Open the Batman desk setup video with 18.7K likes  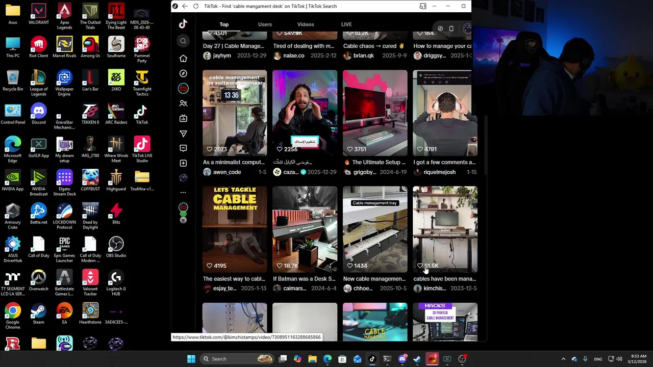pyautogui.click(x=305, y=229)
